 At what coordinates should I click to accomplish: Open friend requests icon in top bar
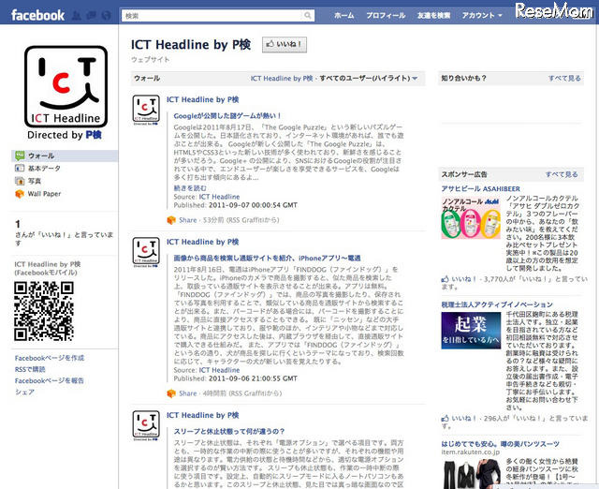(x=77, y=16)
